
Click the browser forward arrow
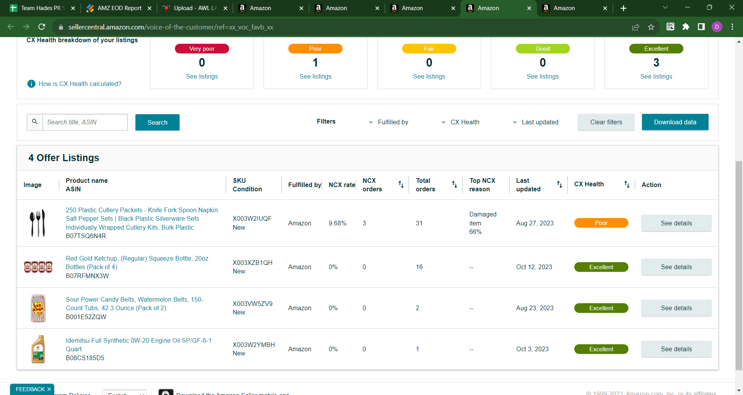[x=26, y=27]
